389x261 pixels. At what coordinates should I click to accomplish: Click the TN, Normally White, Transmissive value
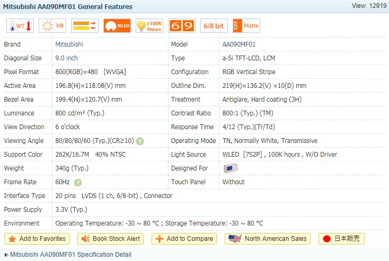(x=270, y=141)
